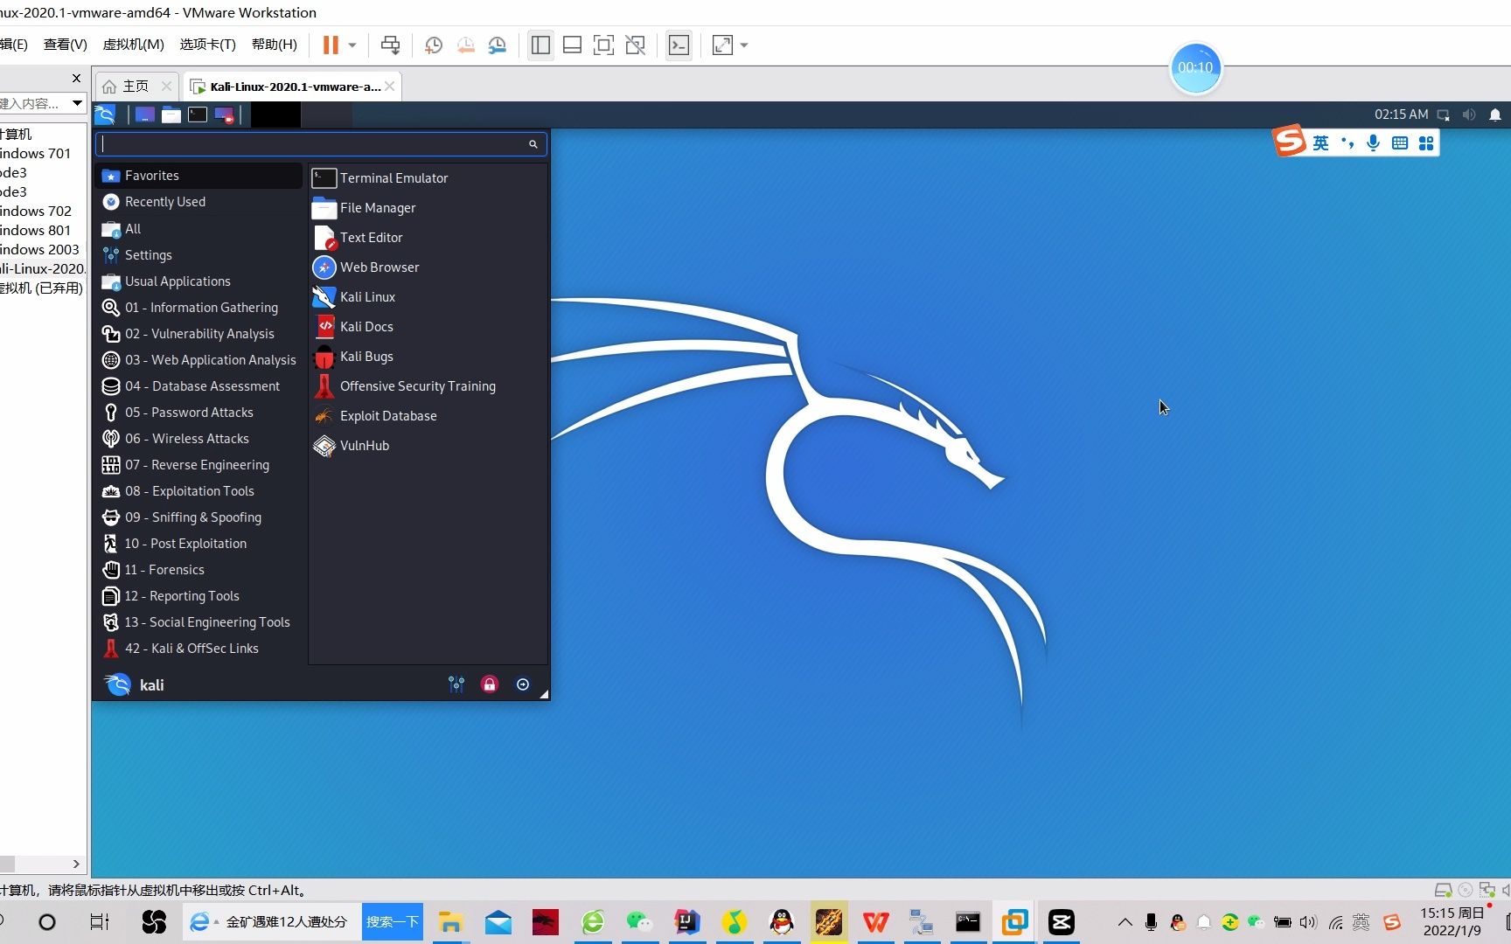Open the Kali dragon applications menu icon
Image resolution: width=1511 pixels, height=944 pixels.
click(x=105, y=115)
